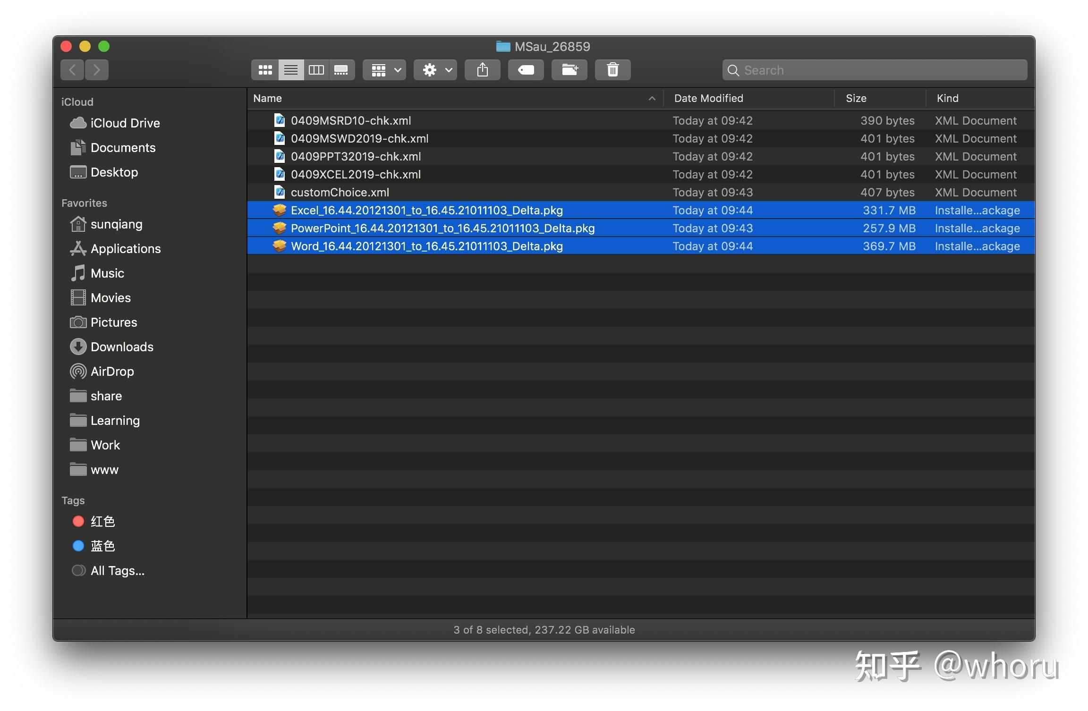Click the Favorites section header
Image resolution: width=1088 pixels, height=711 pixels.
pos(84,203)
